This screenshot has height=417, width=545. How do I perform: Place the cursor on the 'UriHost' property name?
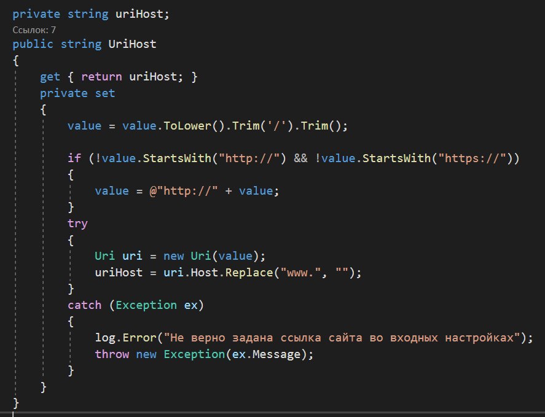coord(132,44)
